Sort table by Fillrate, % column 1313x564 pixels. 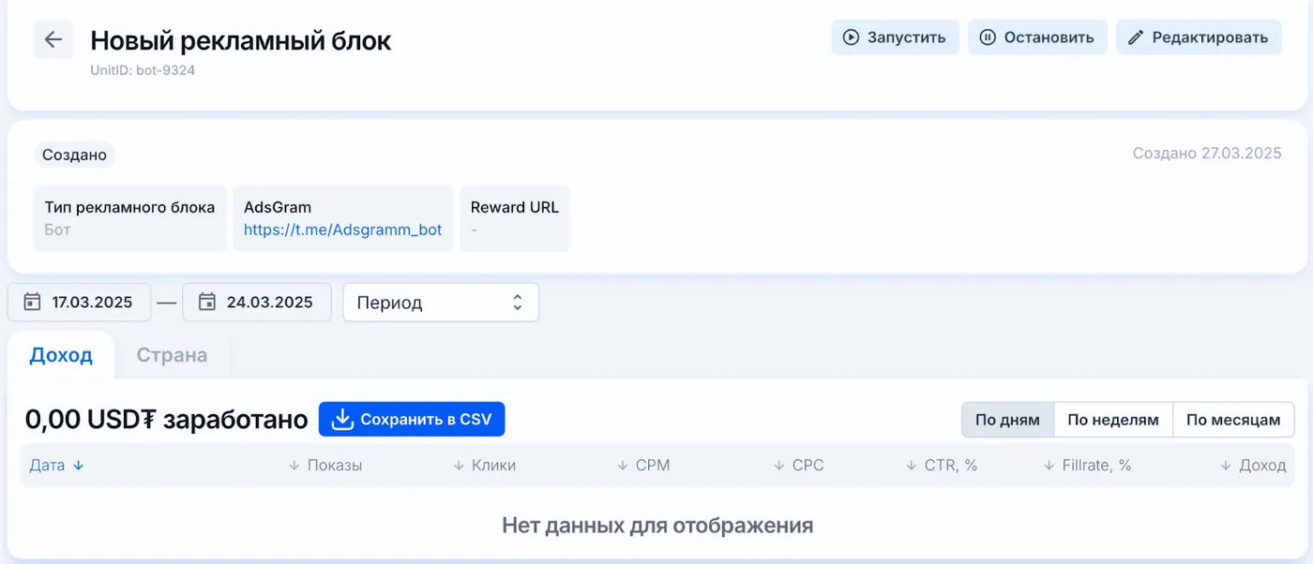(1087, 466)
